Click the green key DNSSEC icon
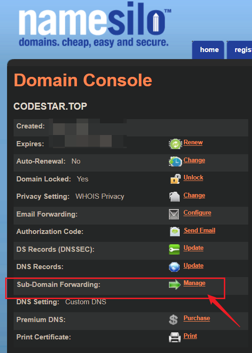Screen dimensions: 252x353 click(x=174, y=249)
